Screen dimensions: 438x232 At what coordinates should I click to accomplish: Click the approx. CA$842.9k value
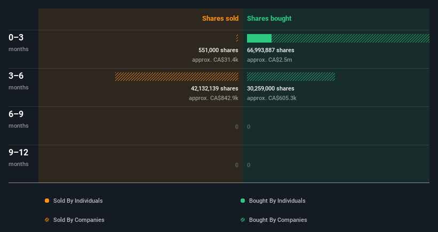(213, 98)
